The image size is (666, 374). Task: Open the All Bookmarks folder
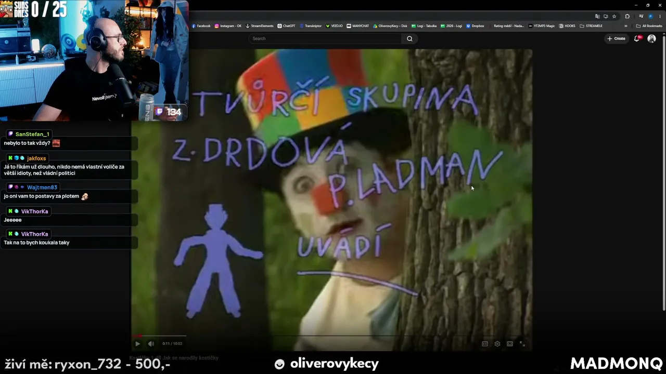[x=649, y=26]
